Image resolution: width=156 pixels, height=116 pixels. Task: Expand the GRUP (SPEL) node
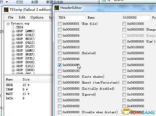pos(13,59)
